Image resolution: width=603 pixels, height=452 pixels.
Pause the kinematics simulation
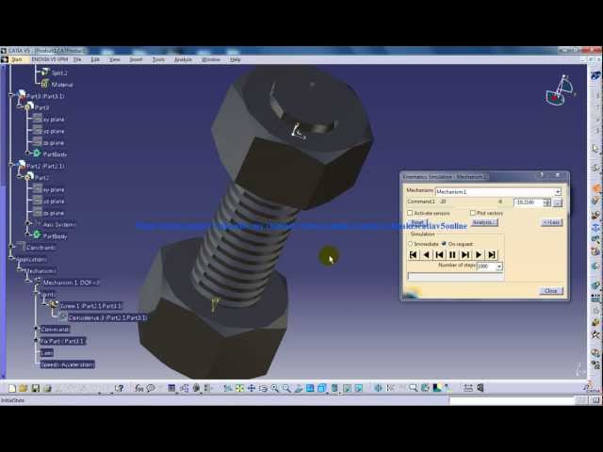452,255
